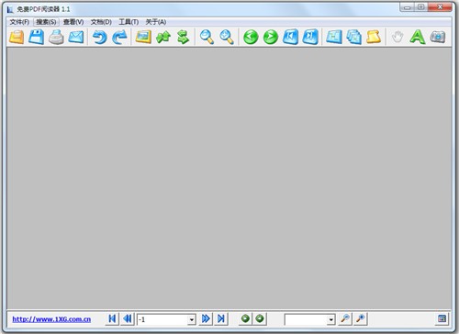Click next page button in bottom bar
Image resolution: width=459 pixels, height=334 pixels.
coord(206,319)
